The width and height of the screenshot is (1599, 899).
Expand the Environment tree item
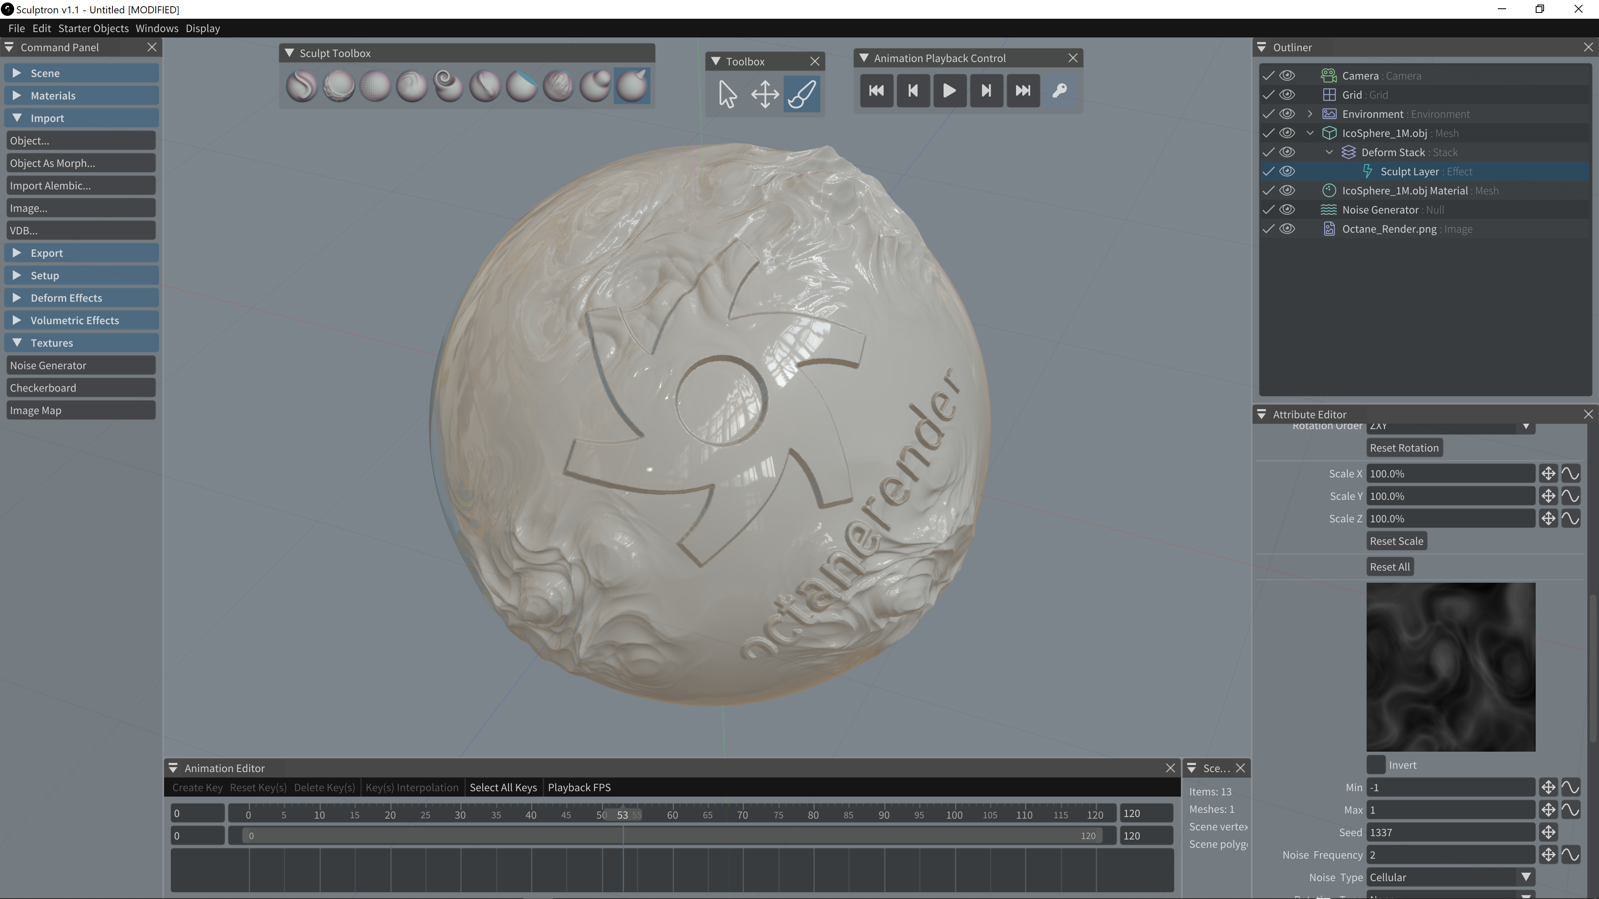1310,114
